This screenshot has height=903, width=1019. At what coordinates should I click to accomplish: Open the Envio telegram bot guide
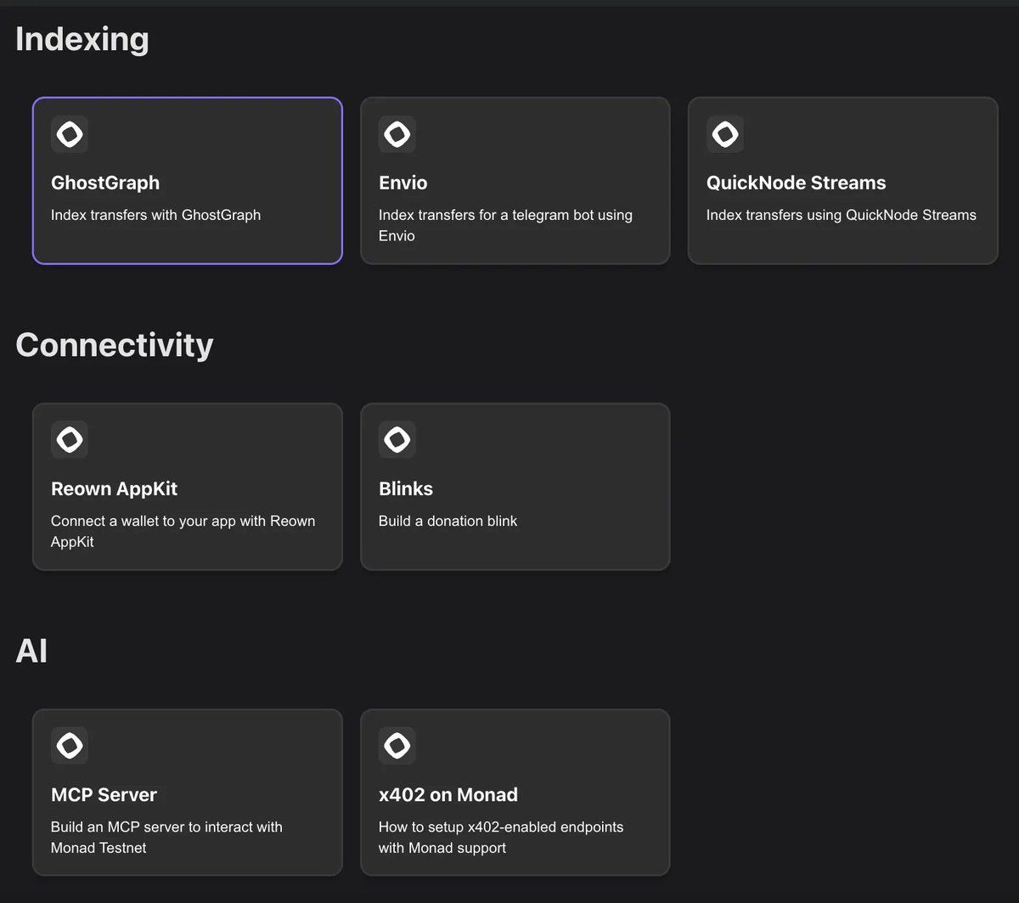515,180
